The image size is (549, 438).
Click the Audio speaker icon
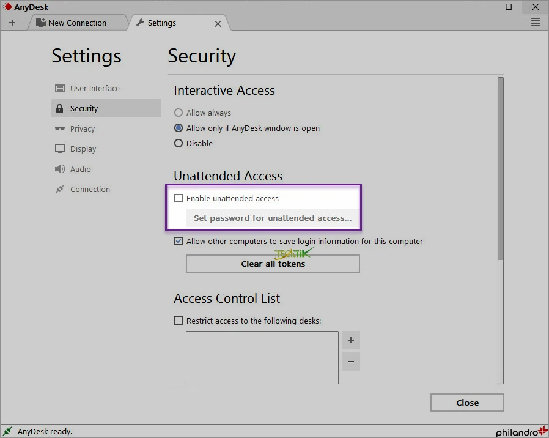click(60, 169)
